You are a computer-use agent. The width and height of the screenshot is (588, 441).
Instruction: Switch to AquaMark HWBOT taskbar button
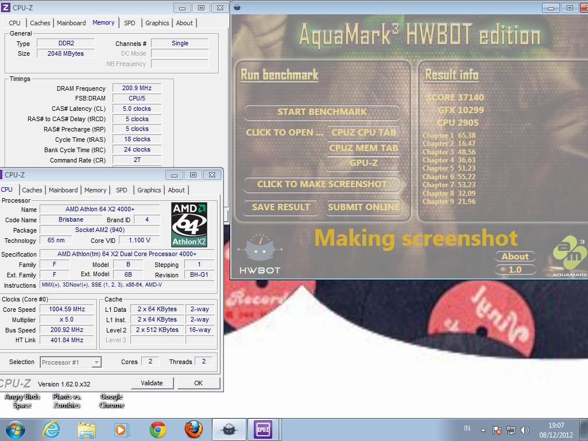pyautogui.click(x=229, y=430)
